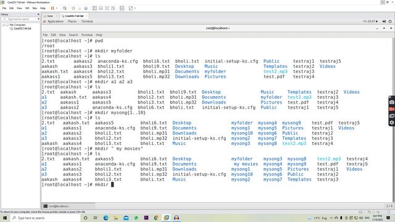Open the Mail app from taskbar

tap(126, 218)
